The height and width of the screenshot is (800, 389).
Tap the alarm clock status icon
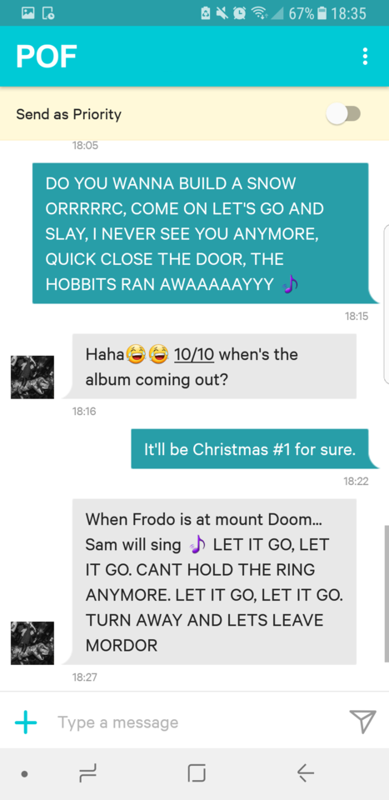tap(238, 12)
